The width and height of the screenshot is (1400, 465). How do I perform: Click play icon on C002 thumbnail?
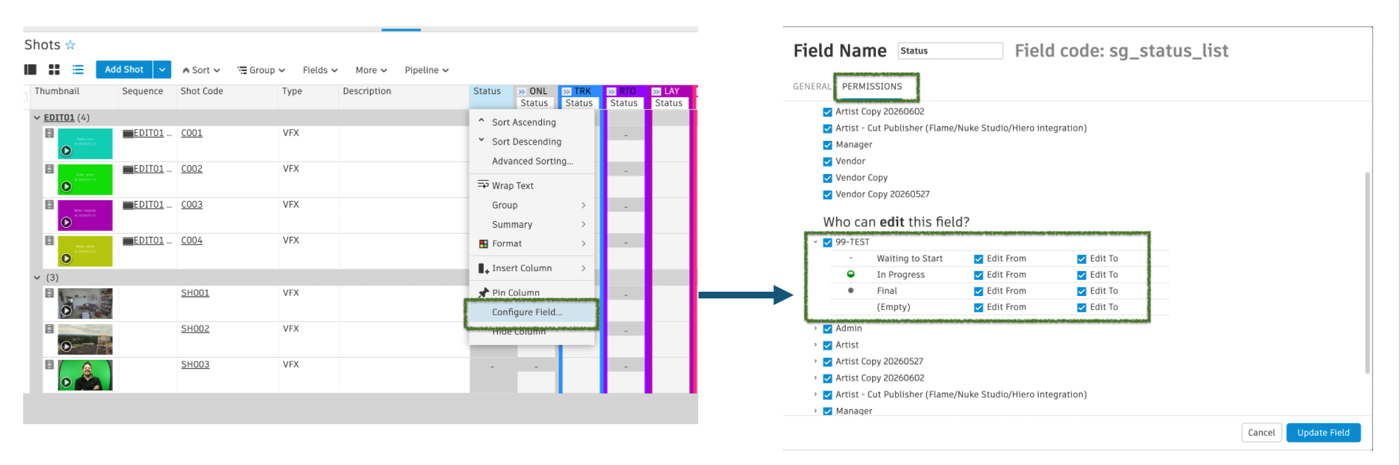tap(67, 186)
